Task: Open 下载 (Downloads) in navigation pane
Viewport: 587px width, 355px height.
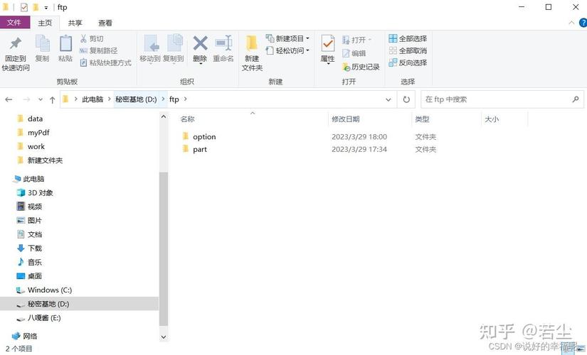Action: click(35, 248)
